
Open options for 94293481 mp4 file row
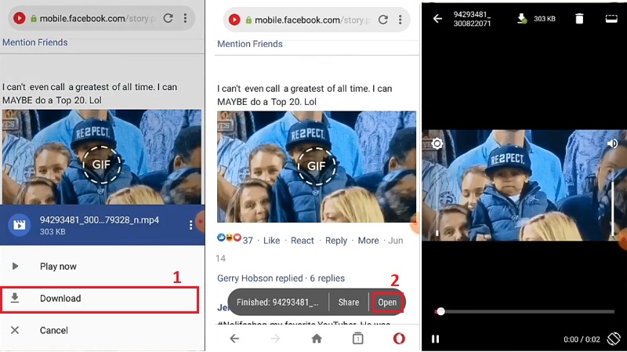pos(190,226)
